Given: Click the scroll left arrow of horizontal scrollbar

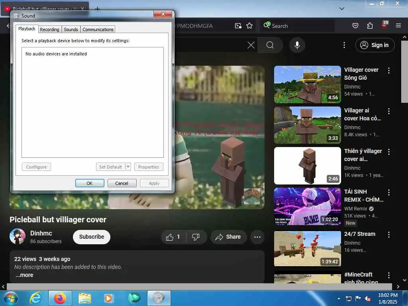Looking at the screenshot, I should 3,286.
